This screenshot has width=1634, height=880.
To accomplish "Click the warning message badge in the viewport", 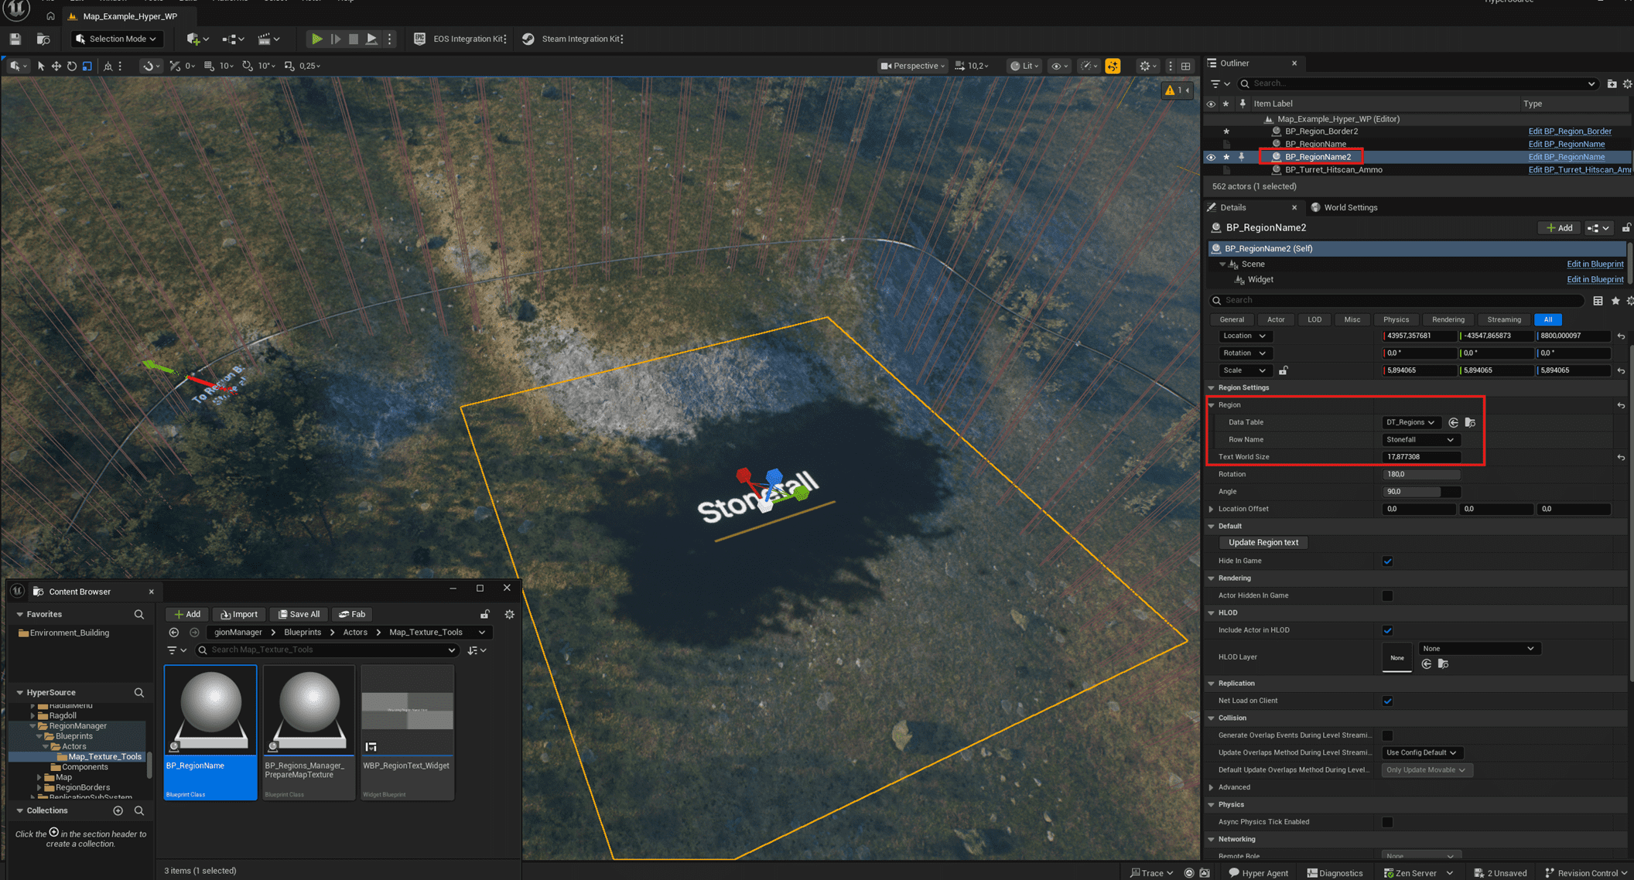I will 1177,90.
